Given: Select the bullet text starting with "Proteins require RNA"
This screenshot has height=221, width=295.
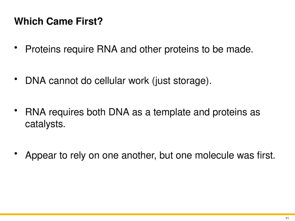Looking at the screenshot, I should pos(138,50).
